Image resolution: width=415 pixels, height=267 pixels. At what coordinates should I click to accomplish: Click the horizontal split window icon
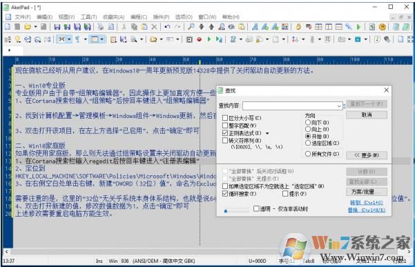339,27
